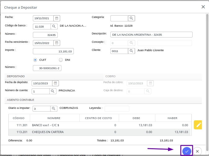The image size is (209, 156).
Task: Click CÓDIGO column header
Action: pyautogui.click(x=19, y=118)
